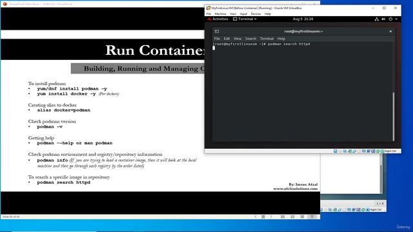Image resolution: width=413 pixels, height=232 pixels.
Task: Click the recording icon in VirtualBox status bar
Action: 368,151
